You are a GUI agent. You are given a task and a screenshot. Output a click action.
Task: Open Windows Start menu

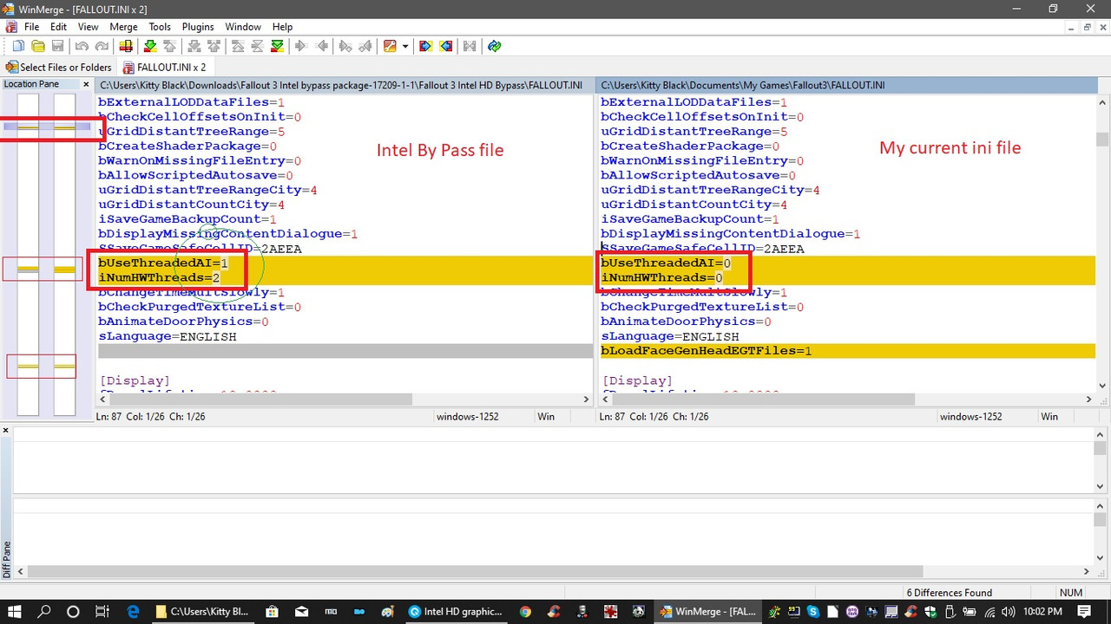point(16,611)
